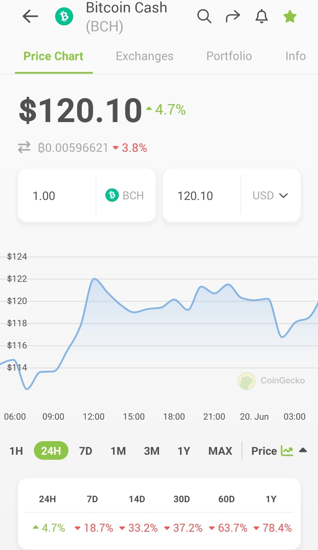
Task: Switch the chart to the 7D range
Action: (86, 451)
